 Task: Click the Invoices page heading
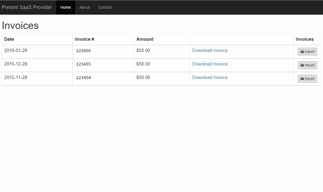(x=20, y=26)
